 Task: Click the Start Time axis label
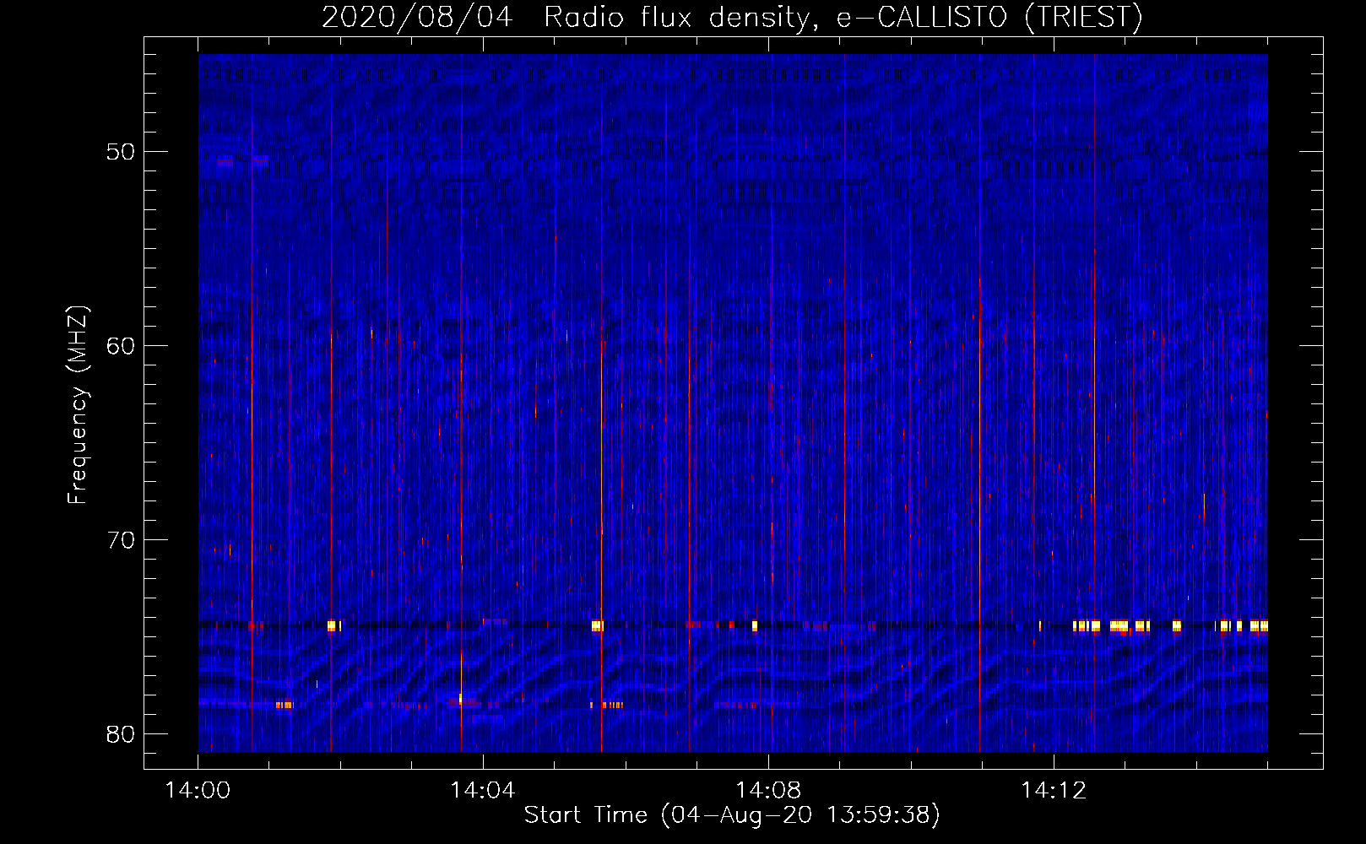tap(732, 814)
